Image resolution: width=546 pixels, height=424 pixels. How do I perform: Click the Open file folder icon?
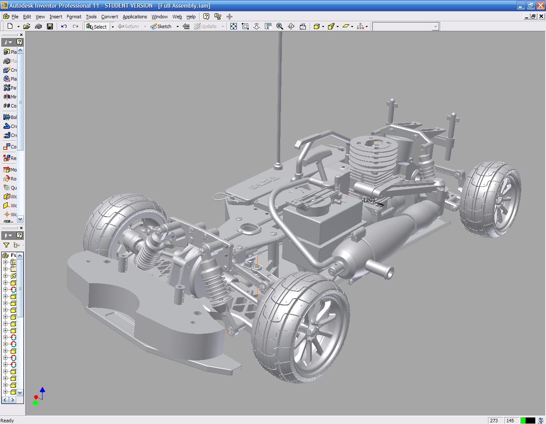26,26
